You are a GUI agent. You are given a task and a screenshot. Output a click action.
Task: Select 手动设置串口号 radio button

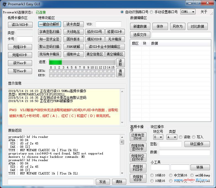click(151, 12)
